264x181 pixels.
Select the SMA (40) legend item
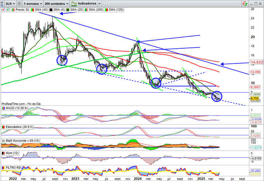[41, 10]
